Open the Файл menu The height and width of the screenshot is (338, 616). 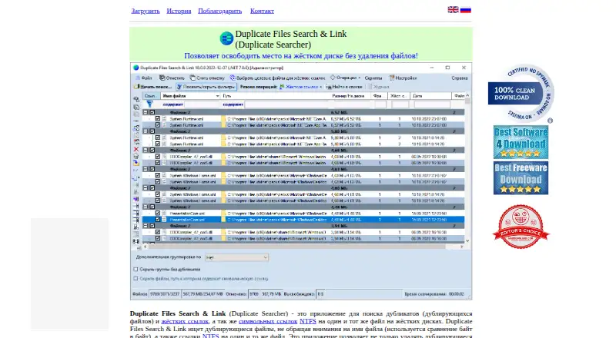(x=144, y=78)
